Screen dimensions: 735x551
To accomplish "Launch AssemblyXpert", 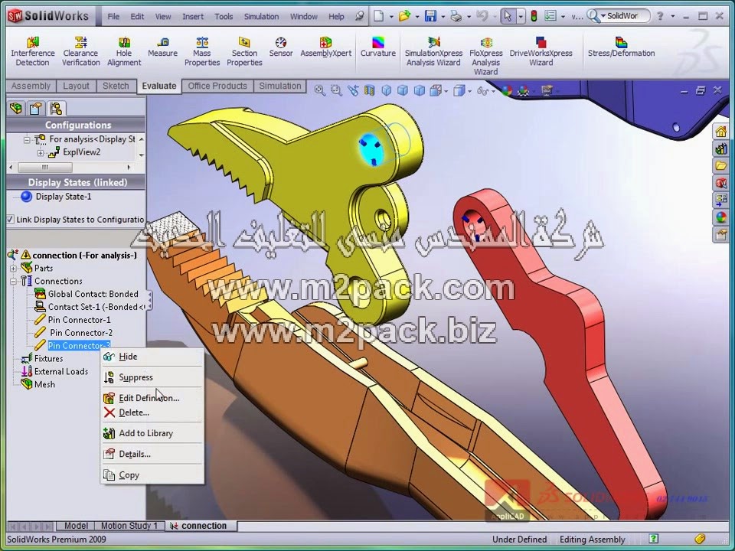I will pos(326,47).
